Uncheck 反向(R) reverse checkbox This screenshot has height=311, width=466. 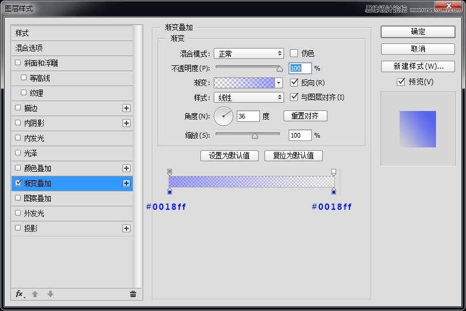[293, 83]
